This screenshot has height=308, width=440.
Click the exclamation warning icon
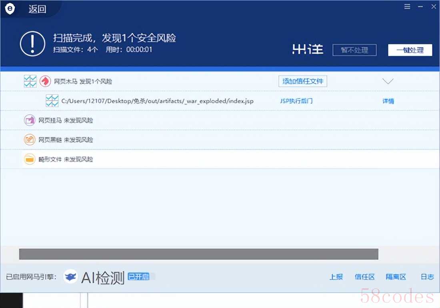coord(32,43)
